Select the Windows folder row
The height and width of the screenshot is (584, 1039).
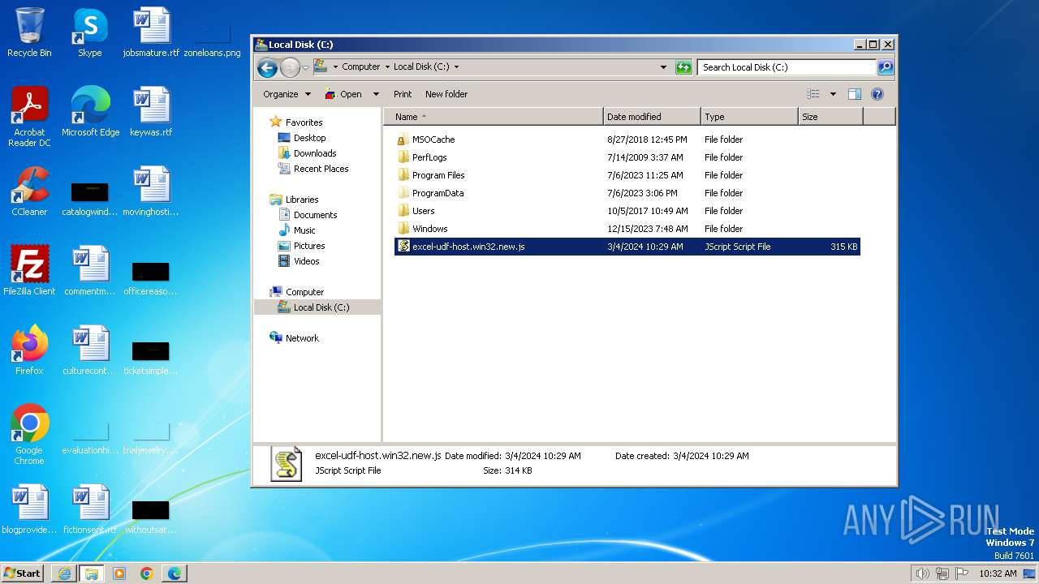point(627,229)
